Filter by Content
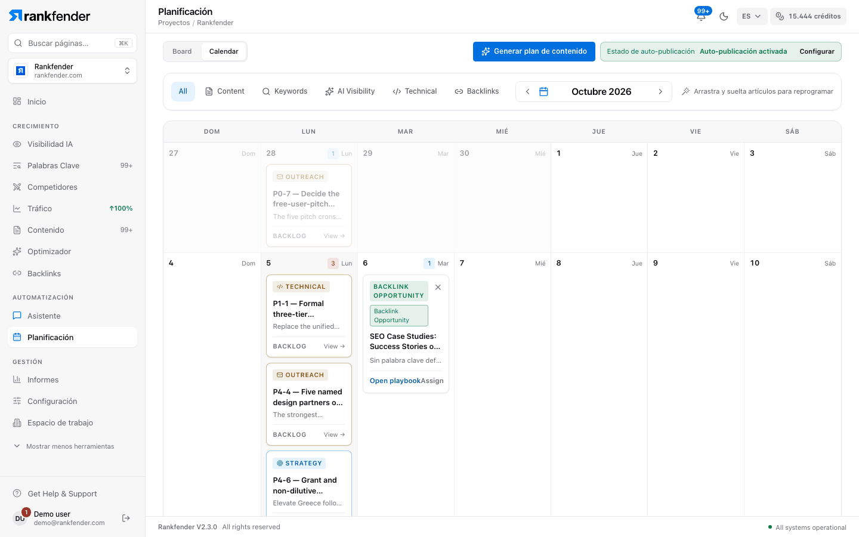Image resolution: width=859 pixels, height=537 pixels. click(225, 91)
